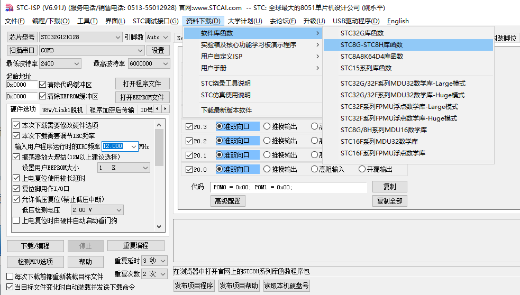Image resolution: width=520 pixels, height=295 pixels.
Task: Click 打开程序文件 button
Action: point(142,84)
